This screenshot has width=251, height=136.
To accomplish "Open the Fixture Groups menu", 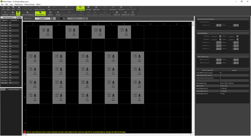I will (29, 4).
